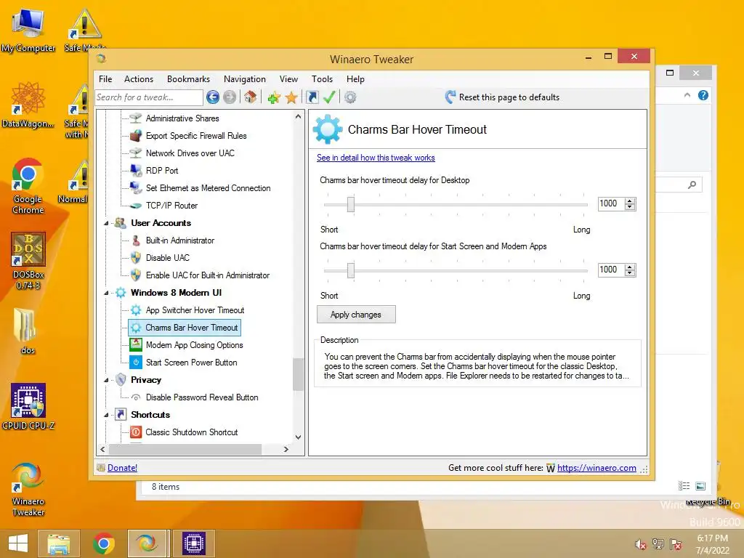Click Reset this page to defaults

[x=503, y=97]
